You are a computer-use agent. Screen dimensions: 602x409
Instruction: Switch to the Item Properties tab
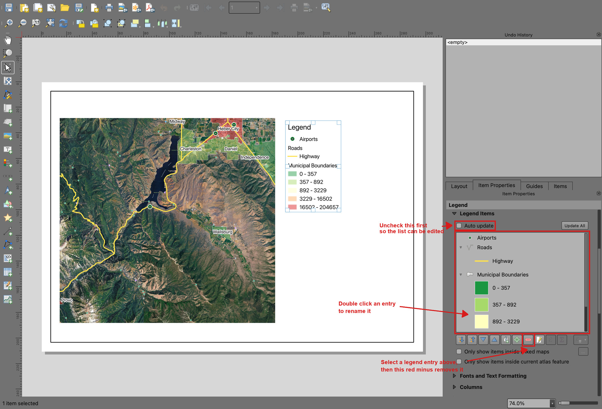pyautogui.click(x=497, y=185)
